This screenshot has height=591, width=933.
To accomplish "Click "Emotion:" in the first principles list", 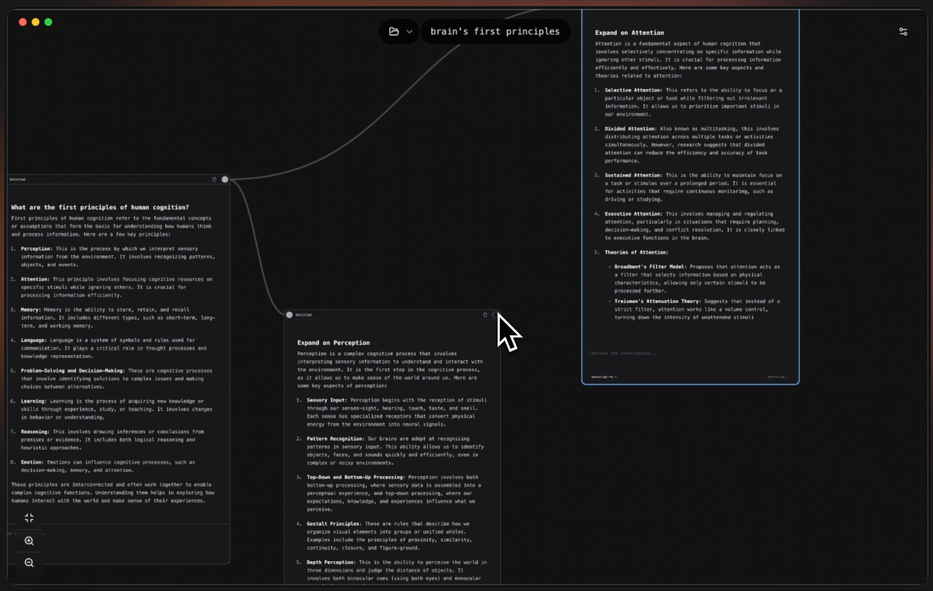I will pos(32,462).
